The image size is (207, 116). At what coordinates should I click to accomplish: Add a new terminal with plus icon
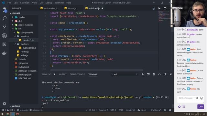tap(143, 74)
